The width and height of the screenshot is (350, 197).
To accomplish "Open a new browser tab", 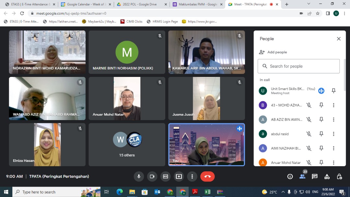I will [x=286, y=4].
